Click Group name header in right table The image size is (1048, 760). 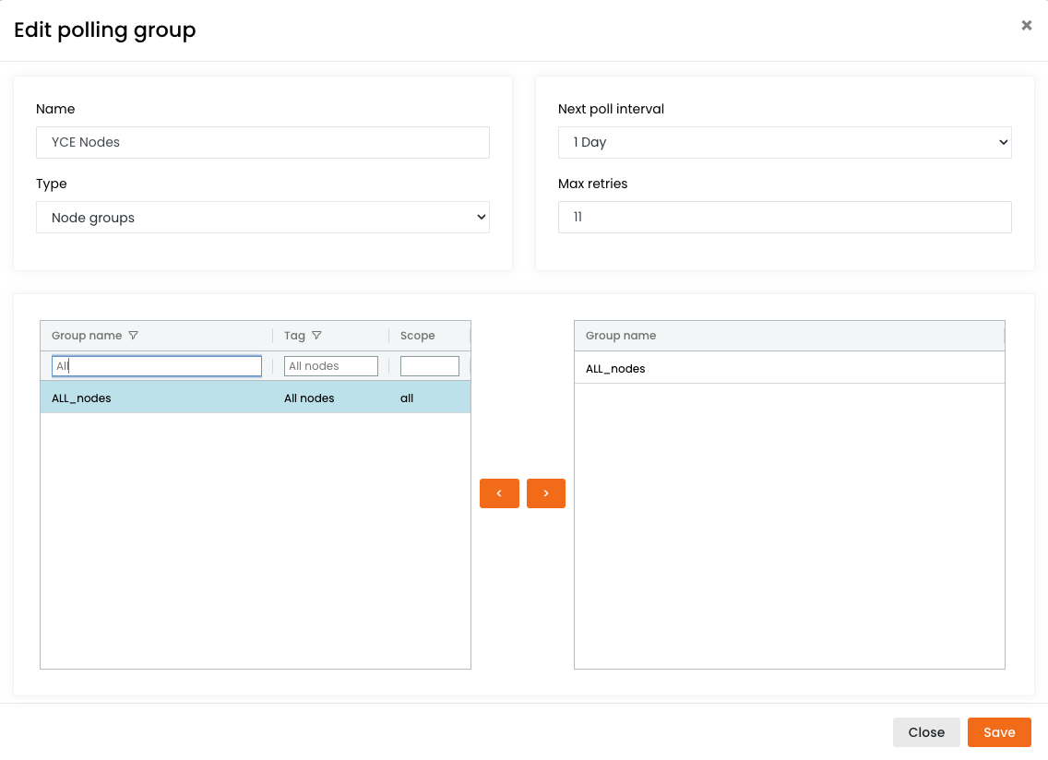click(x=621, y=336)
